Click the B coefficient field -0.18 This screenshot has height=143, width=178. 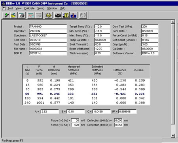pos(76,112)
